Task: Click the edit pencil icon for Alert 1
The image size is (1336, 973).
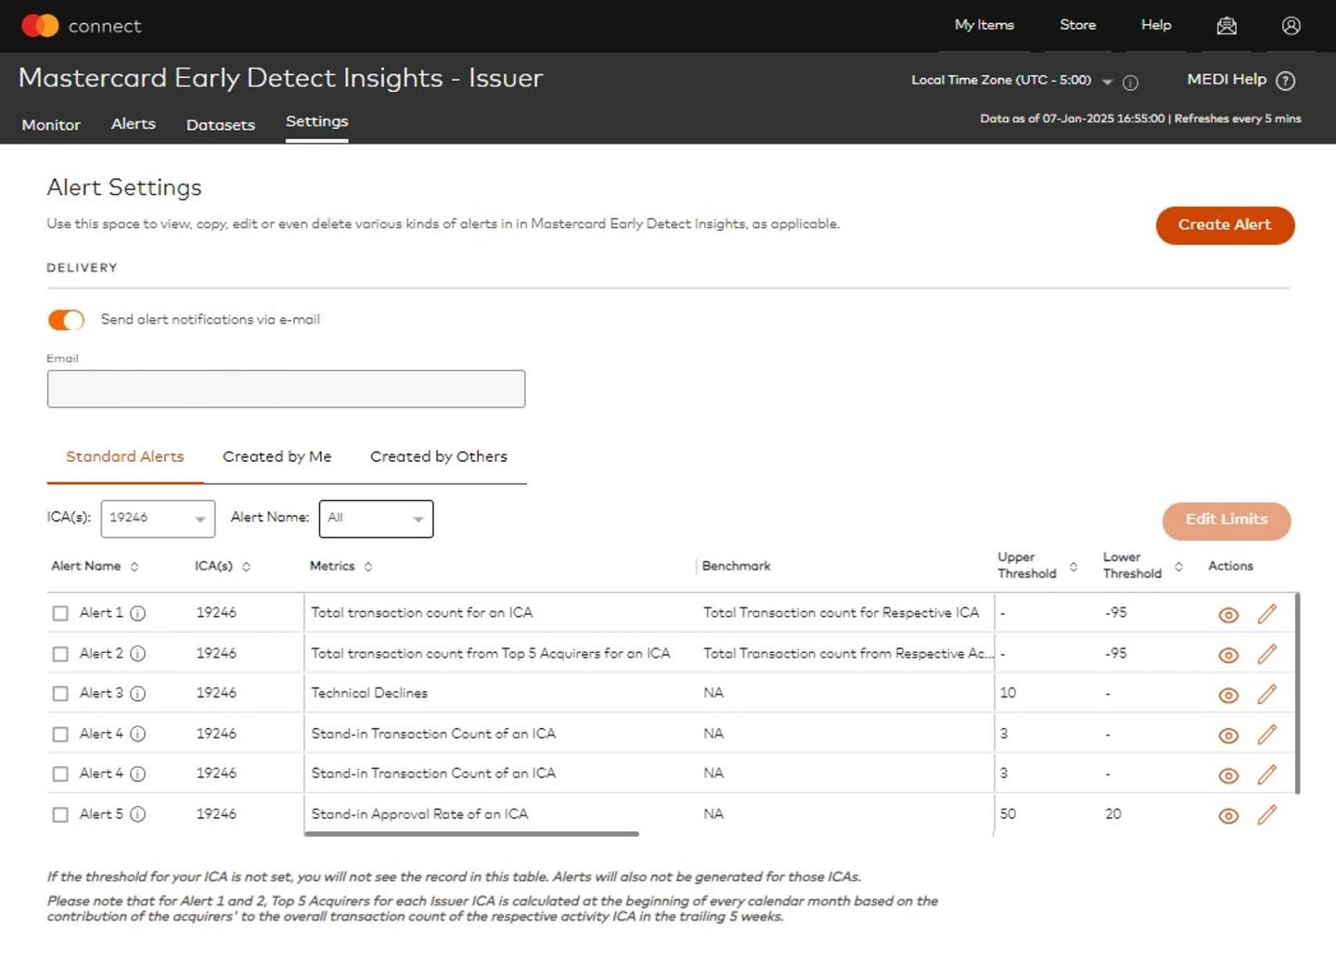Action: coord(1267,614)
